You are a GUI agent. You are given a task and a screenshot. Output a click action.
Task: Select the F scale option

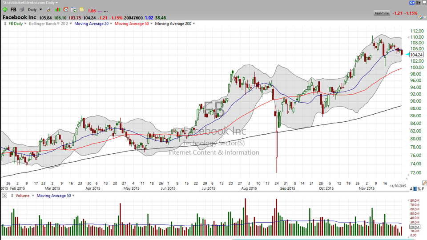pos(423,189)
